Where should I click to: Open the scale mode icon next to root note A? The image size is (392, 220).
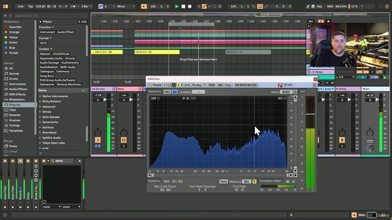click(x=100, y=7)
